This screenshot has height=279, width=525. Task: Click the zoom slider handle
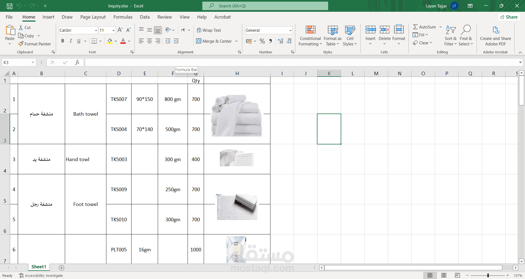(x=488, y=275)
